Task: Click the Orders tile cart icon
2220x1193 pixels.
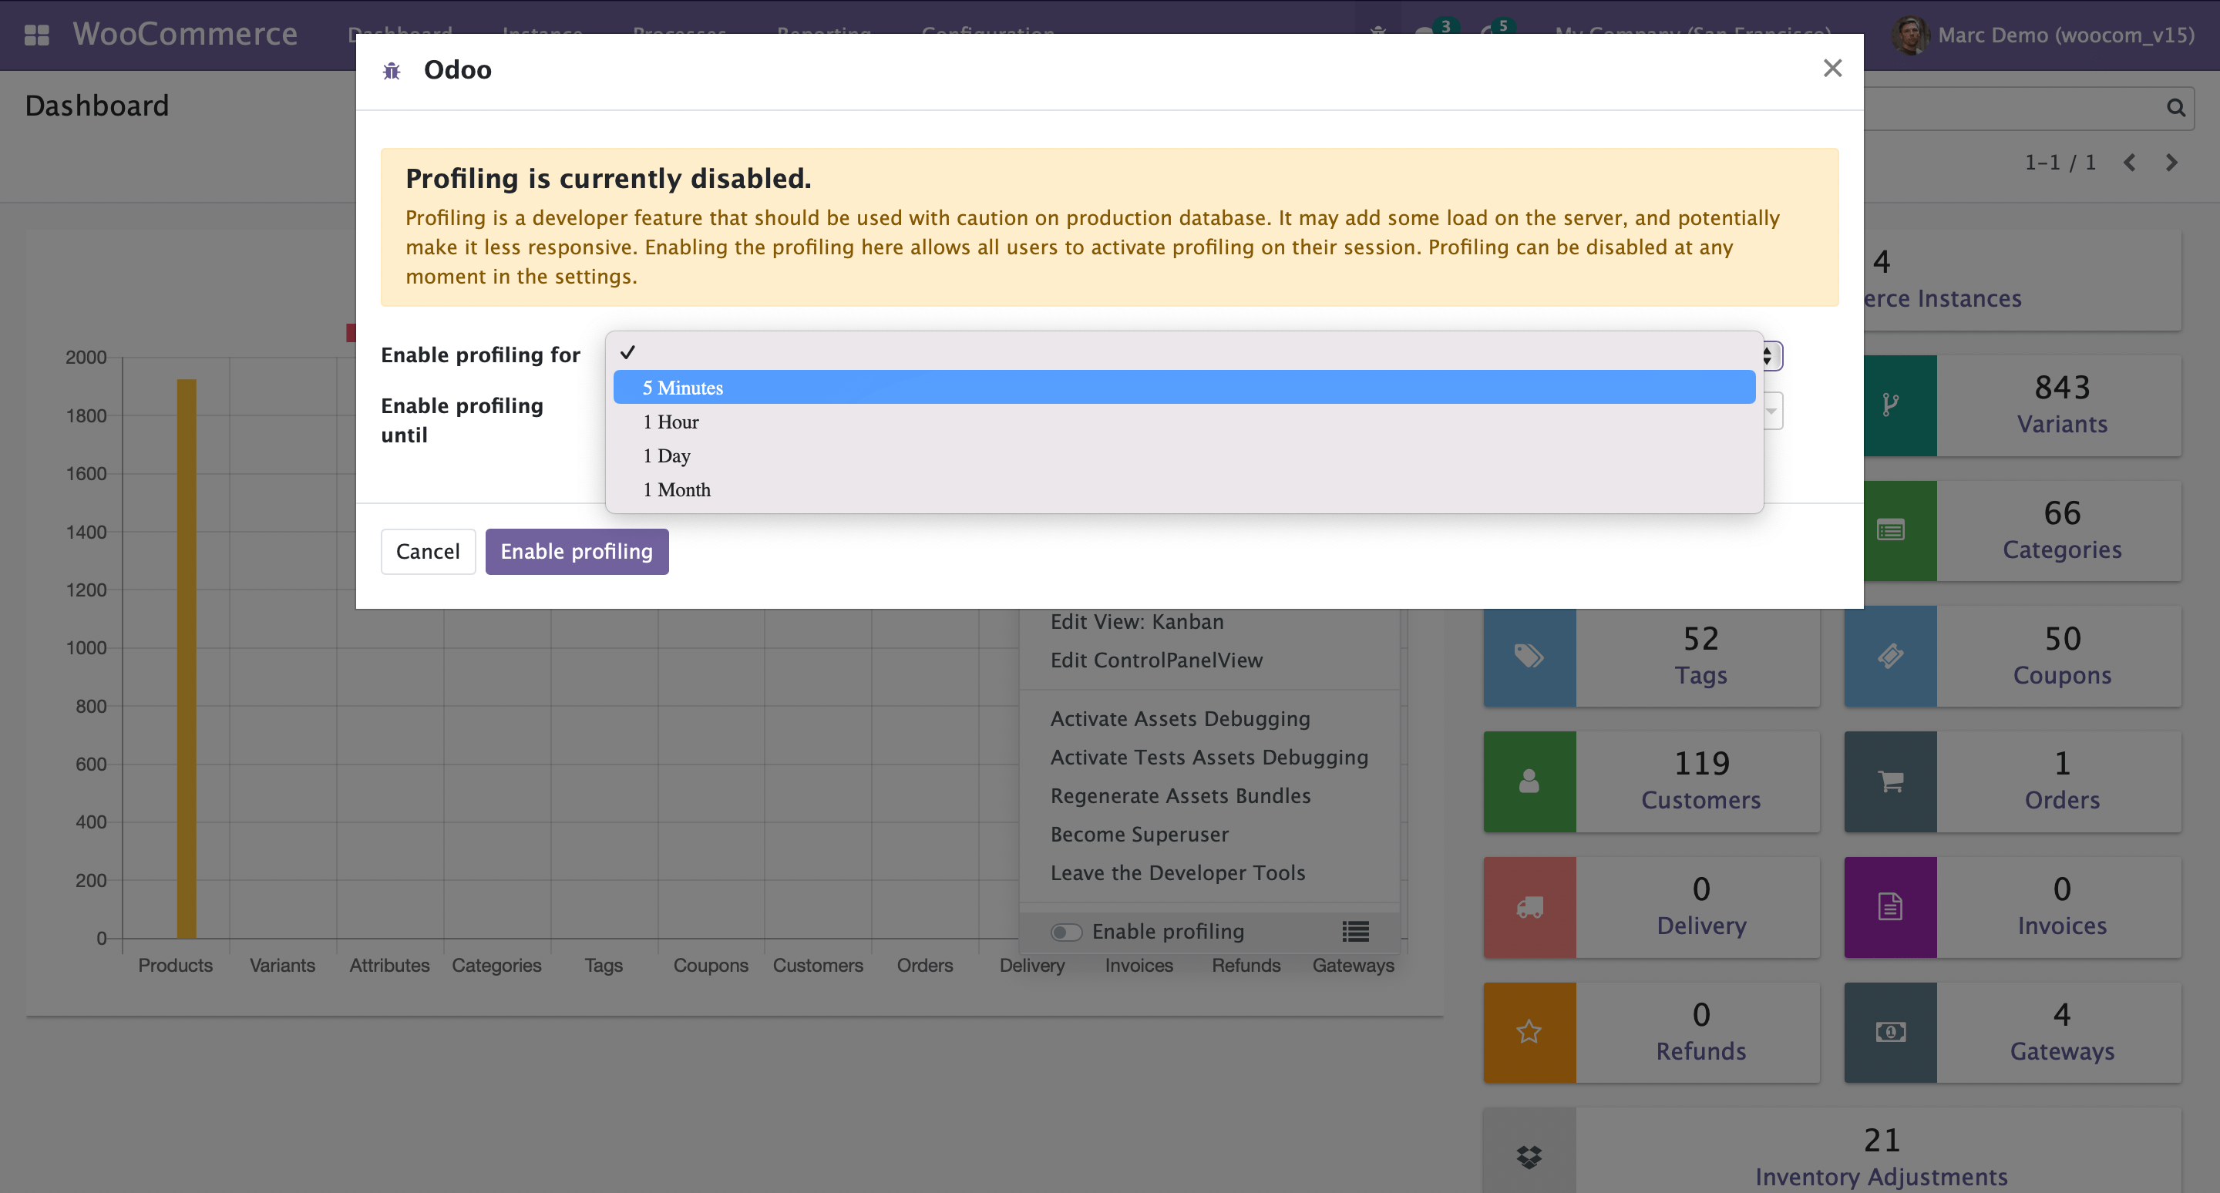Action: pos(1890,781)
